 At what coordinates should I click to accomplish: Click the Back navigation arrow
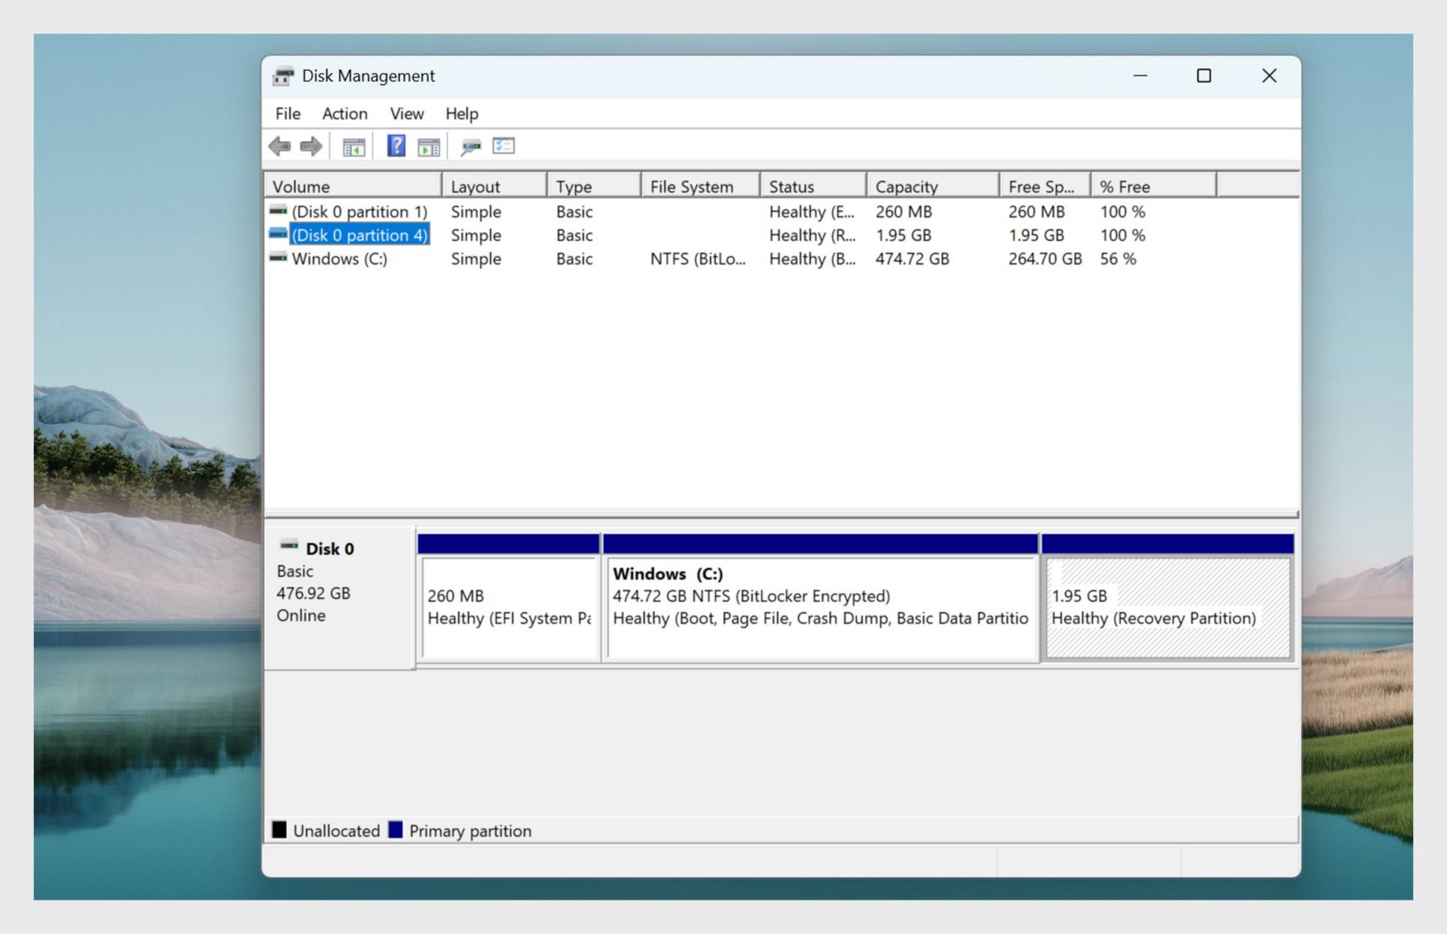click(280, 145)
